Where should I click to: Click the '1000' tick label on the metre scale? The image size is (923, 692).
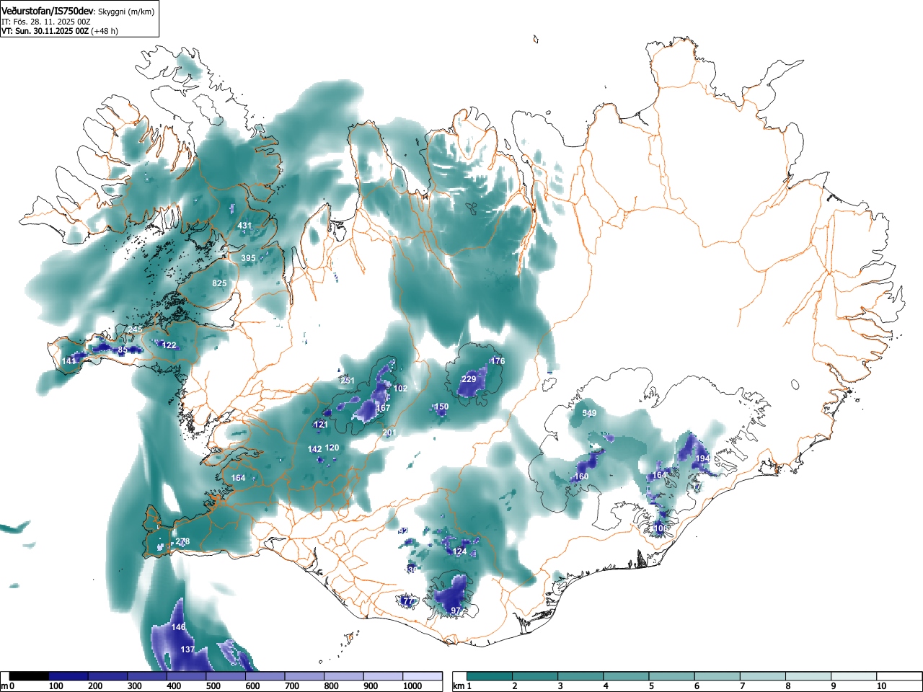[x=412, y=686]
